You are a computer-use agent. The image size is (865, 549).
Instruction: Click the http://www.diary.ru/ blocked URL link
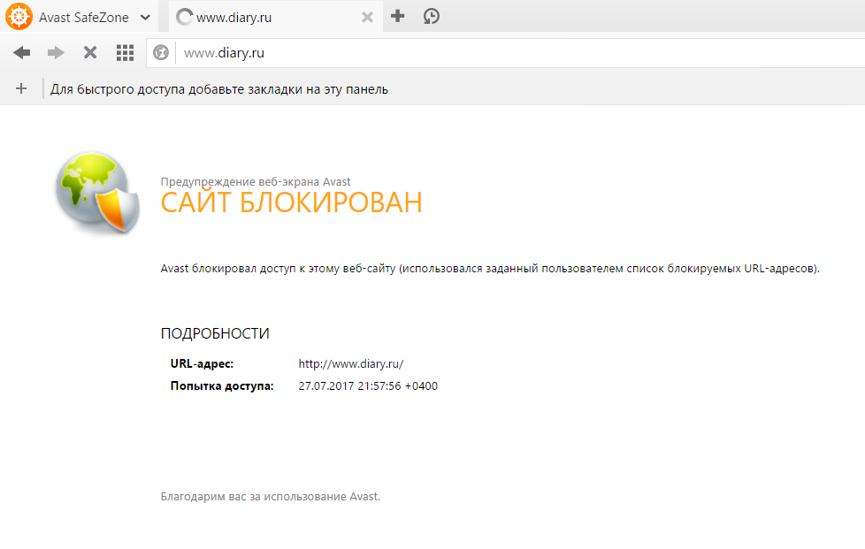[349, 363]
